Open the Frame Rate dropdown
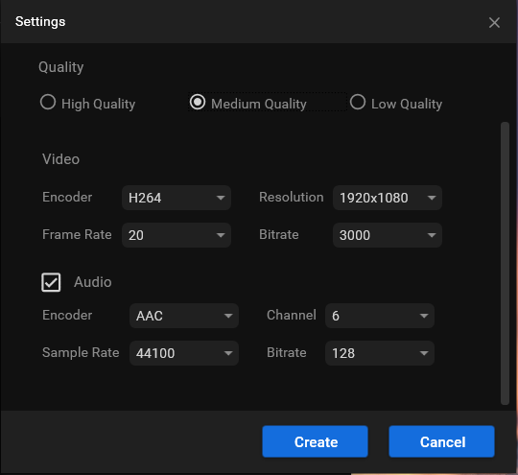 pos(177,235)
